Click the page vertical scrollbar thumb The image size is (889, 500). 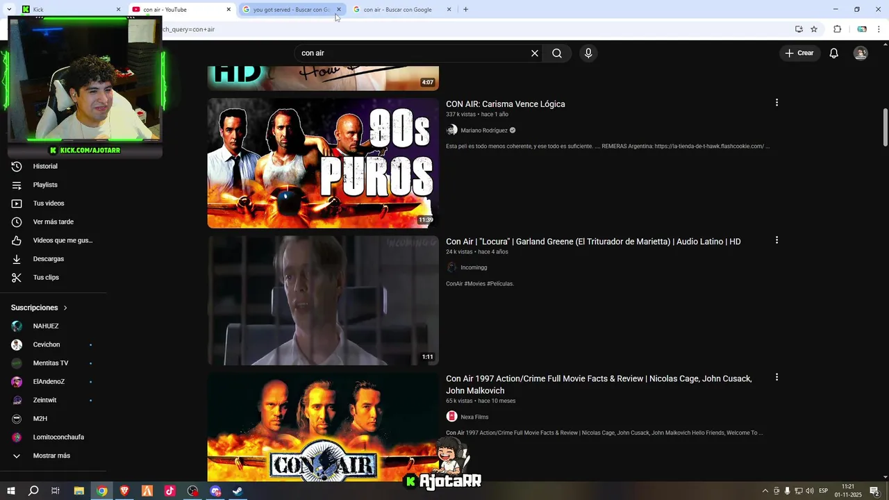pyautogui.click(x=885, y=127)
